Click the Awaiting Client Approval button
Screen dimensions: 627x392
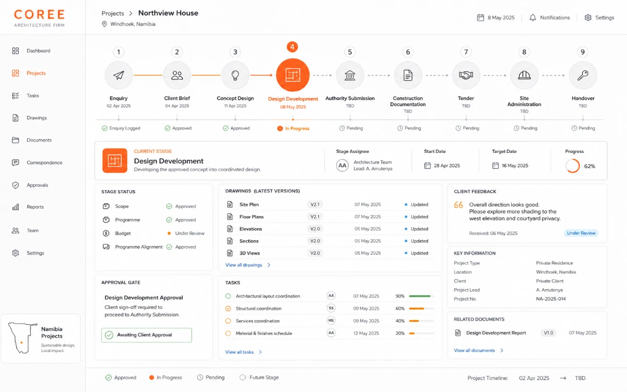(x=146, y=335)
